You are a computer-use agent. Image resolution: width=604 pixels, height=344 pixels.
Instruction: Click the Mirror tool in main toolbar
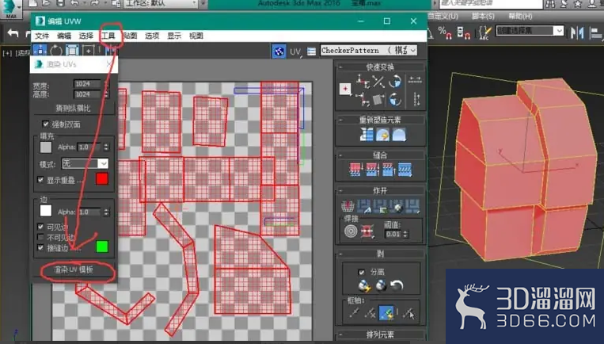(x=577, y=33)
